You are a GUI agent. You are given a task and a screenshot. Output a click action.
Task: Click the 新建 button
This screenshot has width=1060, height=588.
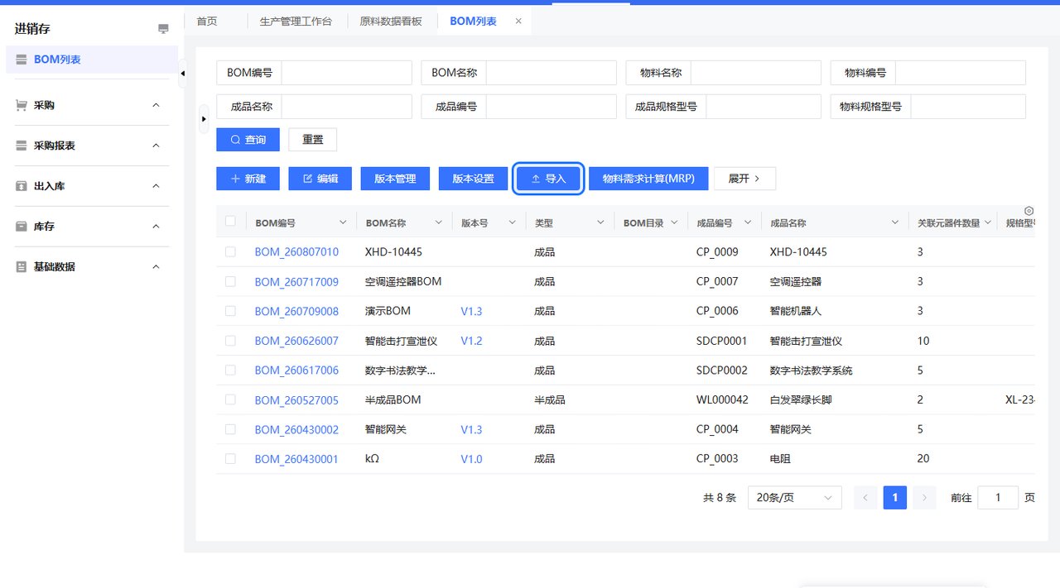click(248, 179)
